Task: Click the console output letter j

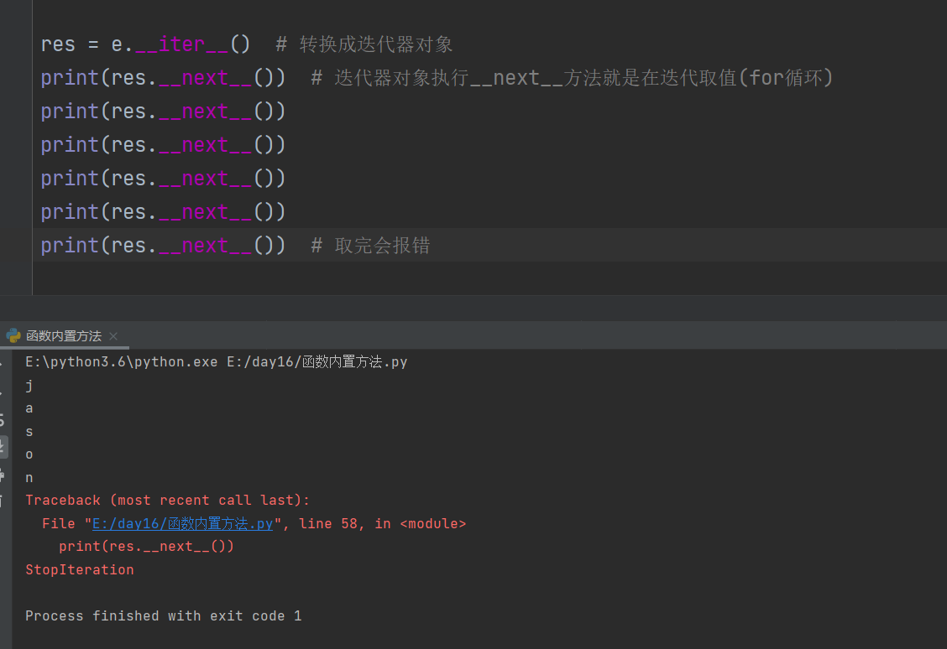Action: click(29, 386)
